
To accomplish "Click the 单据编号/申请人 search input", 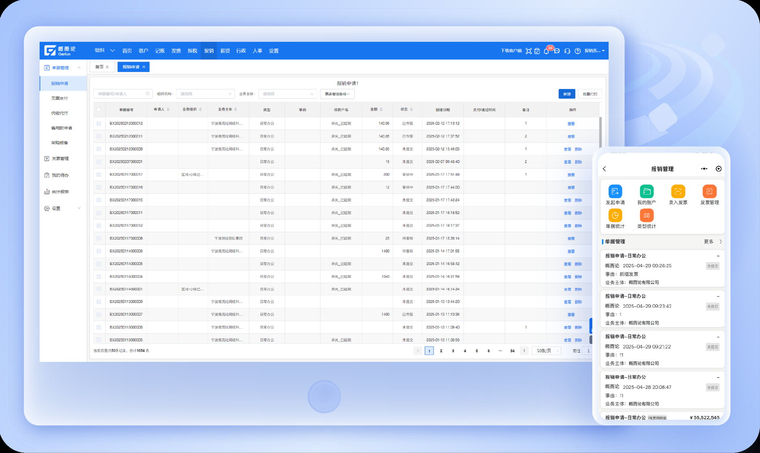I will [123, 94].
